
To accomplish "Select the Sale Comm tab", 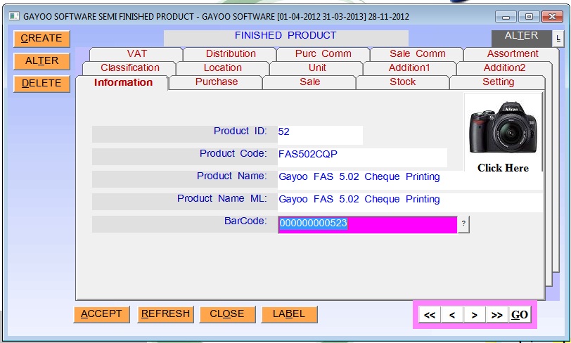I will 417,54.
